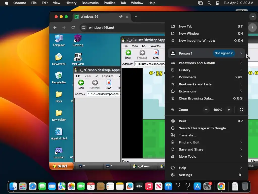
Task: Select Print from the Chrome menu
Action: 206,121
